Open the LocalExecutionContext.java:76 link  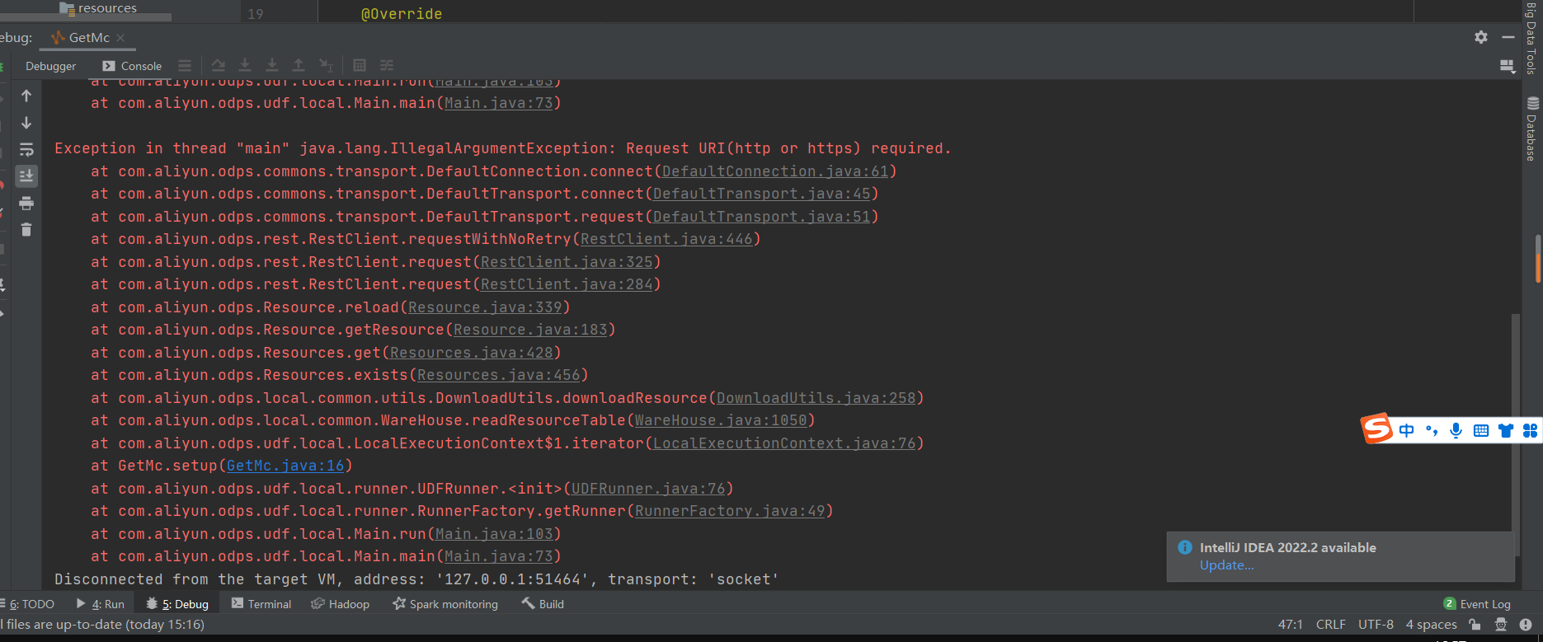tap(784, 443)
